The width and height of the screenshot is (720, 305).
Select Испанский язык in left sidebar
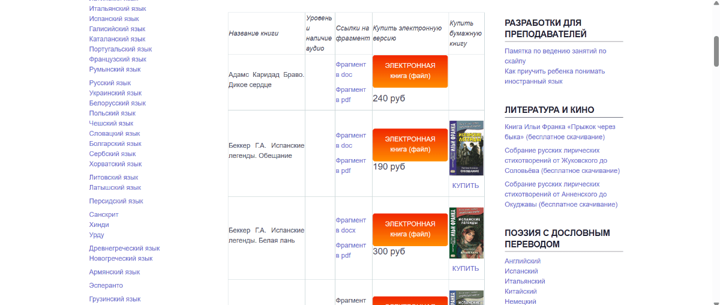[114, 19]
